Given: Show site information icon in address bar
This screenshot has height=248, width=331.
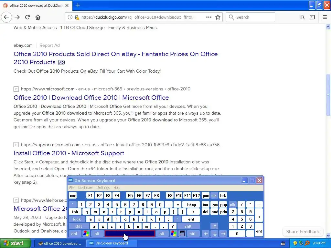Looking at the screenshot, I should (70, 17).
